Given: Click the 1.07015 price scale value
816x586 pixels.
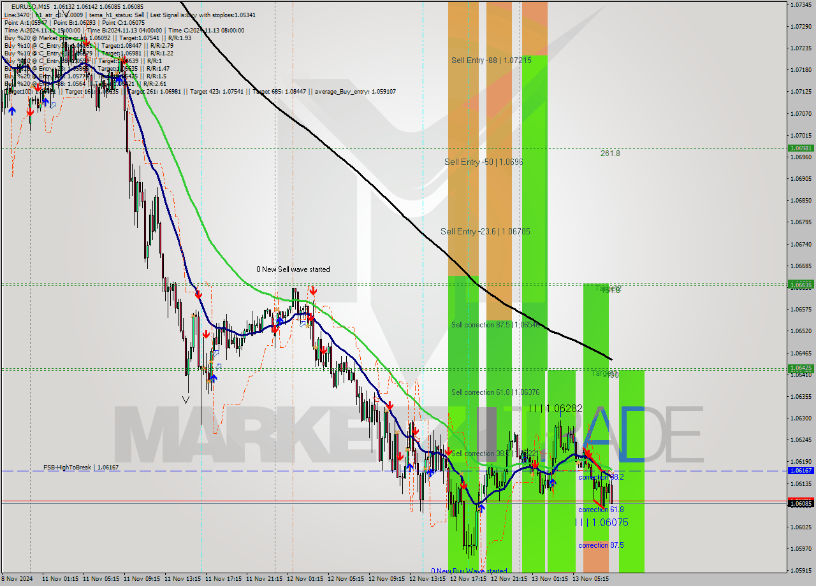Looking at the screenshot, I should (801, 135).
